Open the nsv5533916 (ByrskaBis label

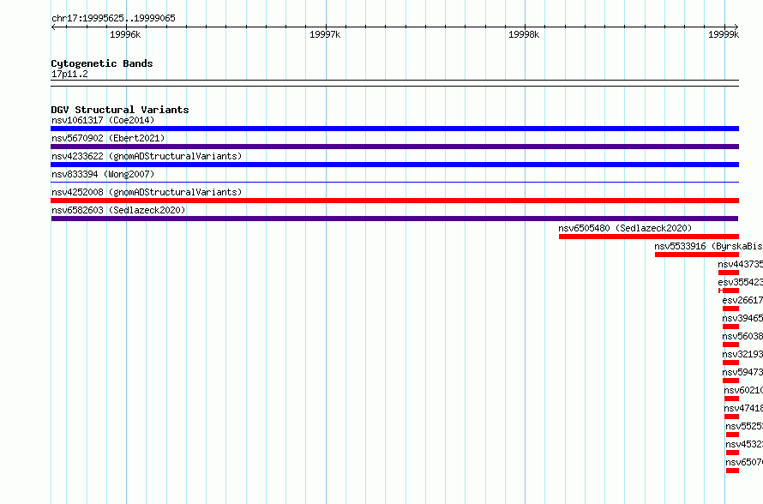[x=708, y=246]
